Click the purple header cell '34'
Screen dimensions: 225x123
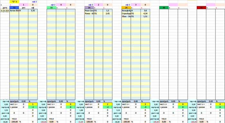89,8
